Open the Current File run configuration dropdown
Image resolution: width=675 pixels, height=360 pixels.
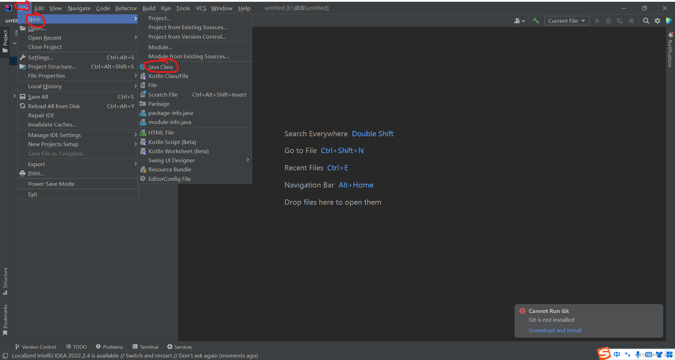566,20
